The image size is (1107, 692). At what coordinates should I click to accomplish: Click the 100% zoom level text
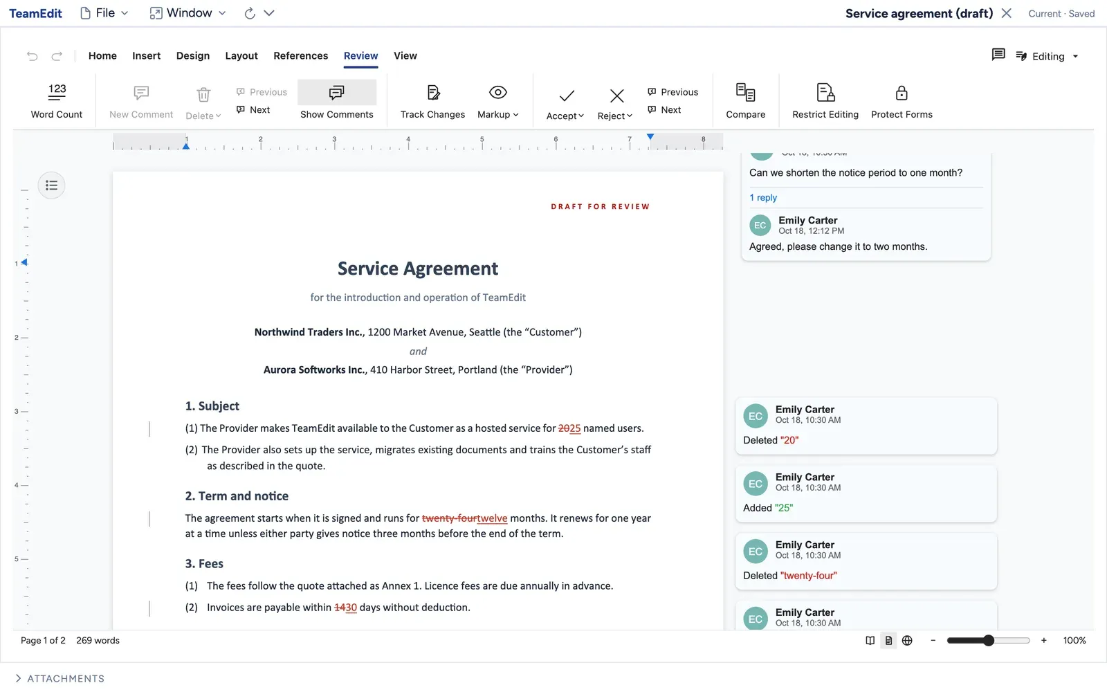click(x=1074, y=641)
